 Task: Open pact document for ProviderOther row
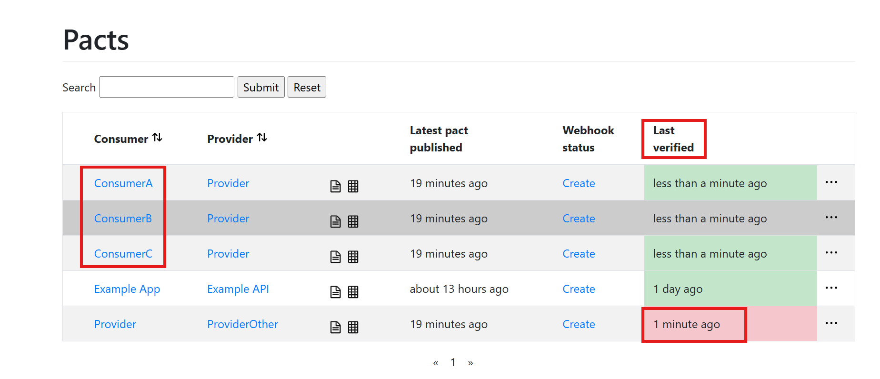click(x=335, y=327)
